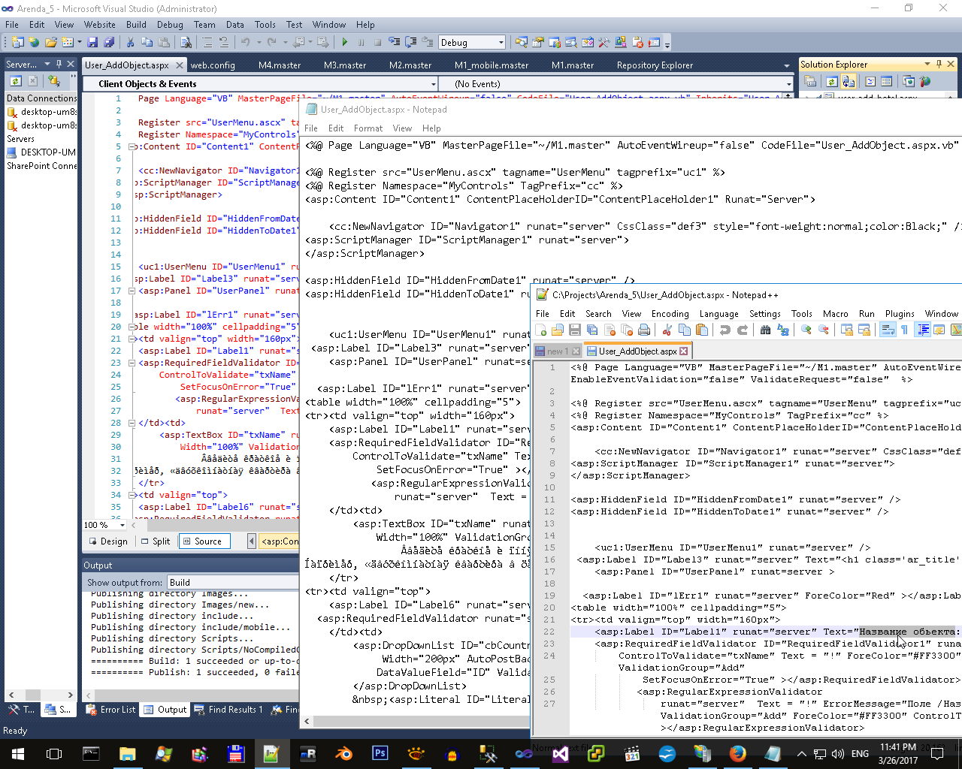
Task: Collapse the code region at line 21
Action: pos(132,339)
